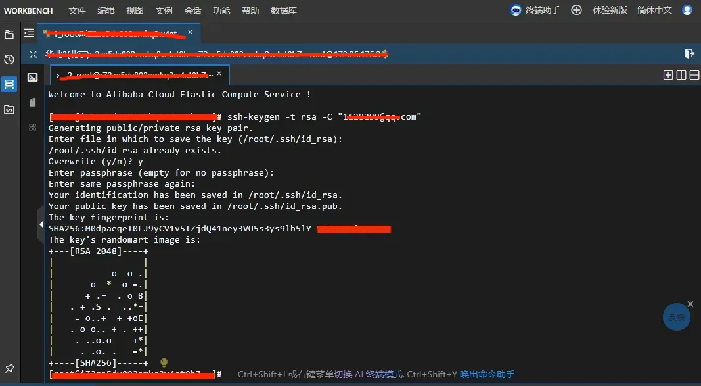Click the 唤出命令助手 link
Image resolution: width=701 pixels, height=386 pixels.
(x=487, y=374)
